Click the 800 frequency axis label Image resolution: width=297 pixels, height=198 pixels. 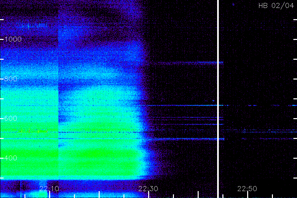[11, 79]
